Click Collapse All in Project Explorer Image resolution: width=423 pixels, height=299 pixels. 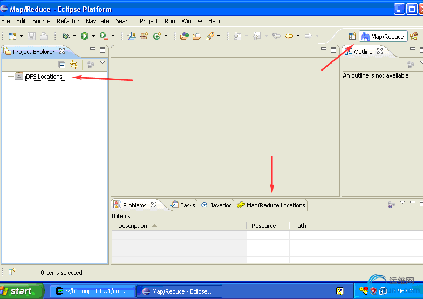click(x=62, y=65)
